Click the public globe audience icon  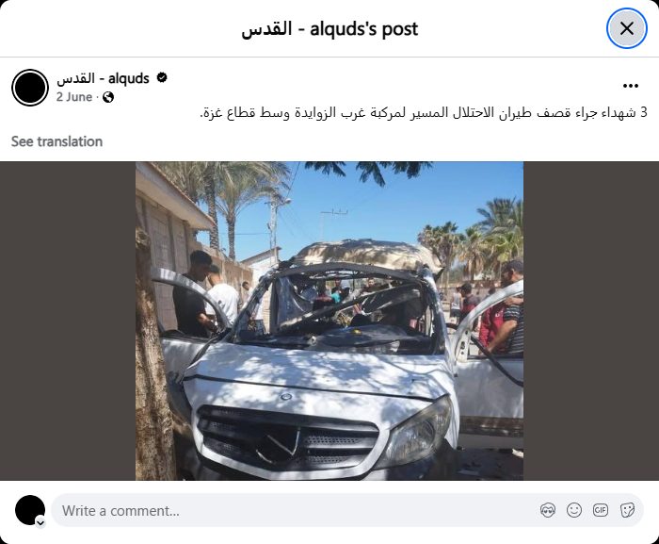pos(108,97)
